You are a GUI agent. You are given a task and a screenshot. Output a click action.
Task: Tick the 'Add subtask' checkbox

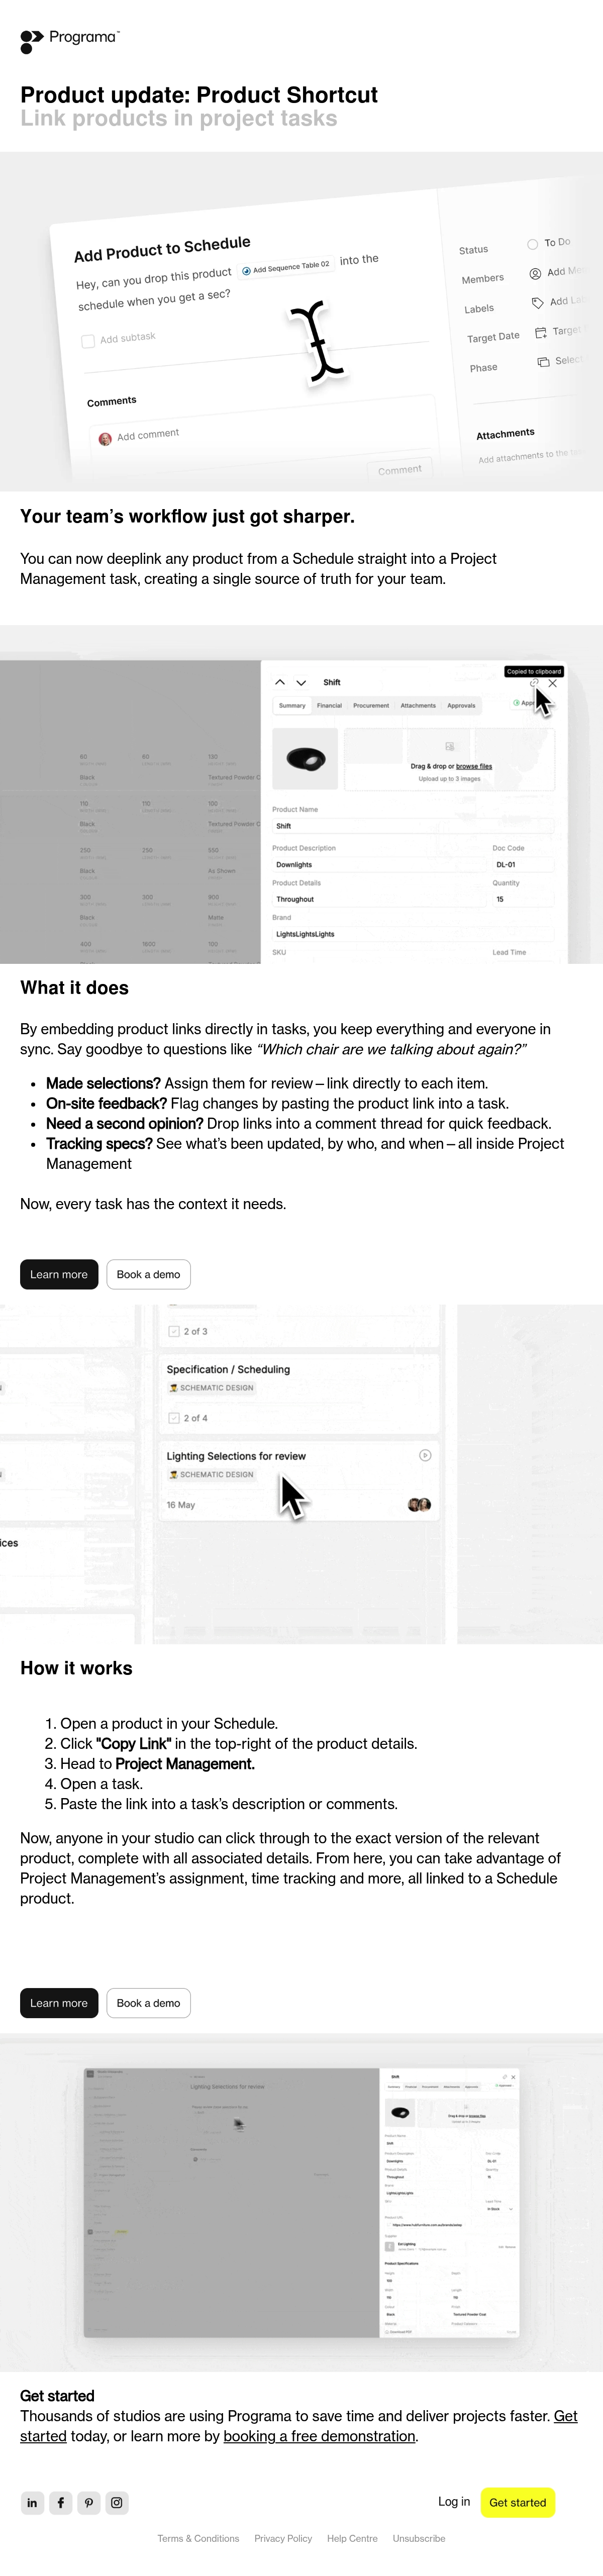(88, 341)
